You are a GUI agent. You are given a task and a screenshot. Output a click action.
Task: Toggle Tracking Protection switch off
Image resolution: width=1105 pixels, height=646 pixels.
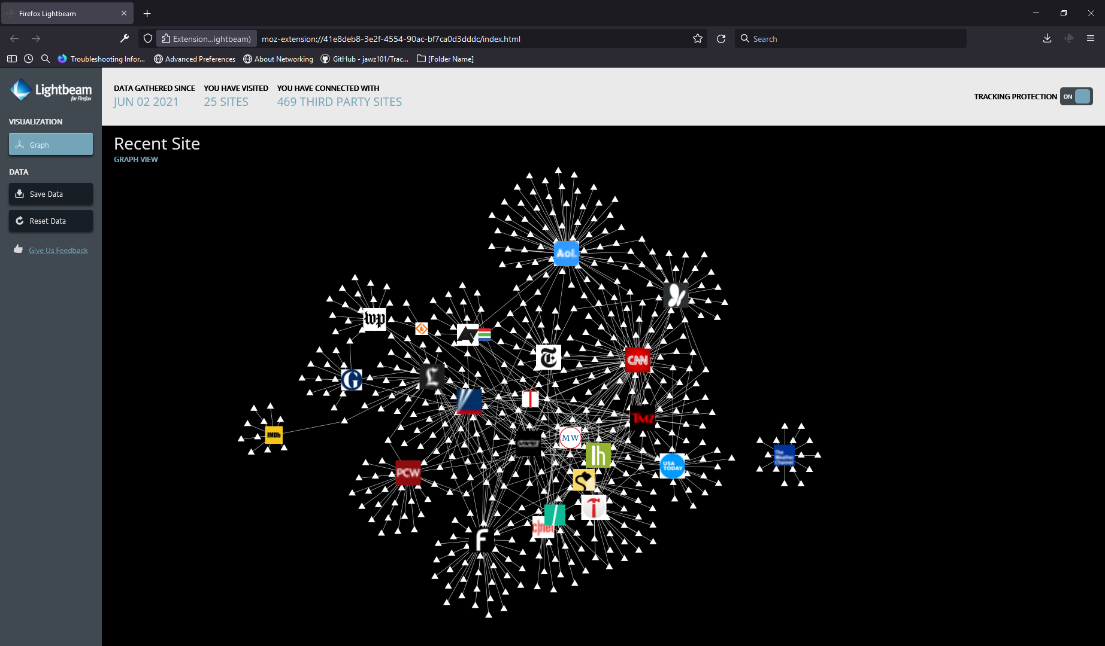pos(1076,96)
